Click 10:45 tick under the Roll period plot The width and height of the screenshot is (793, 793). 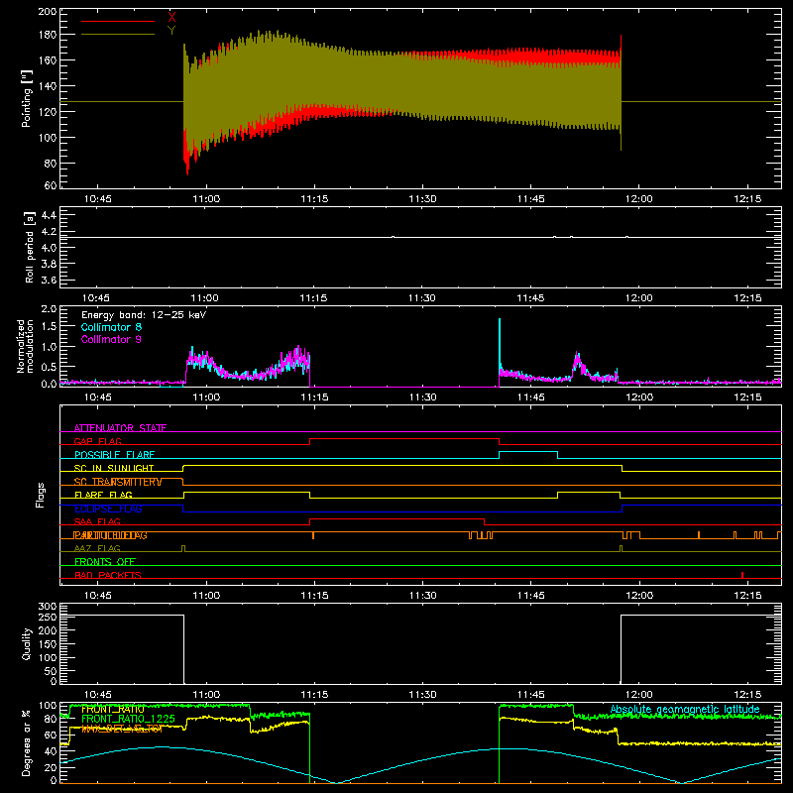96,298
